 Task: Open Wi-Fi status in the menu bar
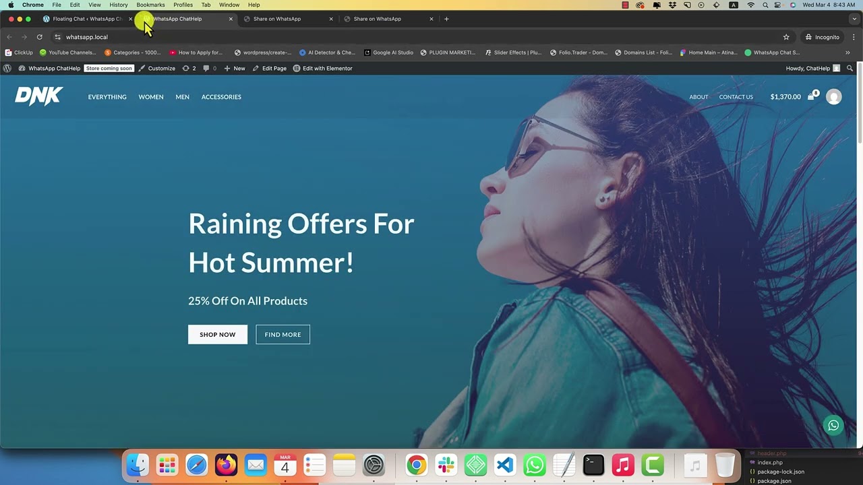pos(750,5)
